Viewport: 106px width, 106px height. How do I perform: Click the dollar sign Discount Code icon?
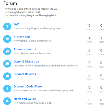[7, 88]
